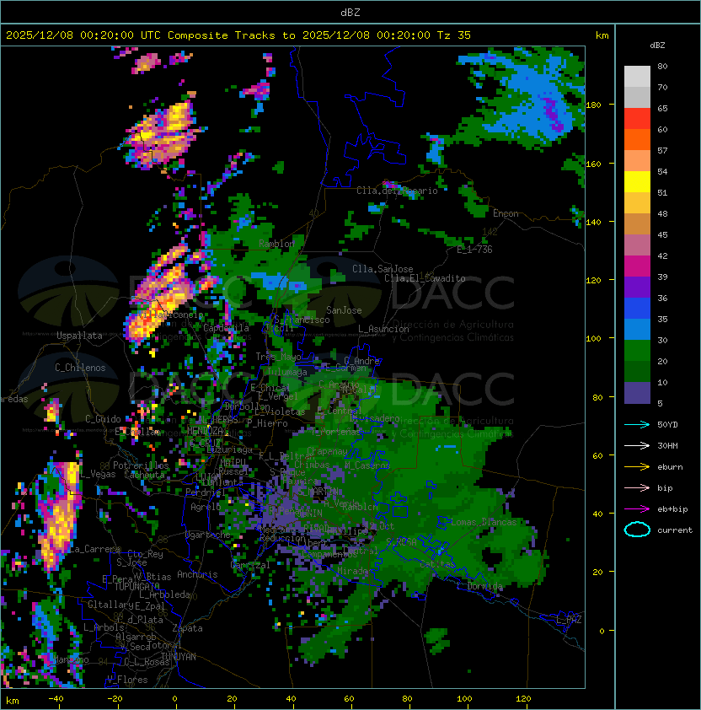Image resolution: width=701 pixels, height=710 pixels.
Task: Select the dark green 10–20 dBZ swatch
Action: [637, 371]
